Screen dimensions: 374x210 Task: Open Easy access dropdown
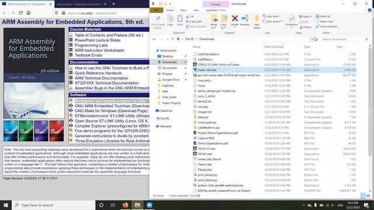coord(273,22)
